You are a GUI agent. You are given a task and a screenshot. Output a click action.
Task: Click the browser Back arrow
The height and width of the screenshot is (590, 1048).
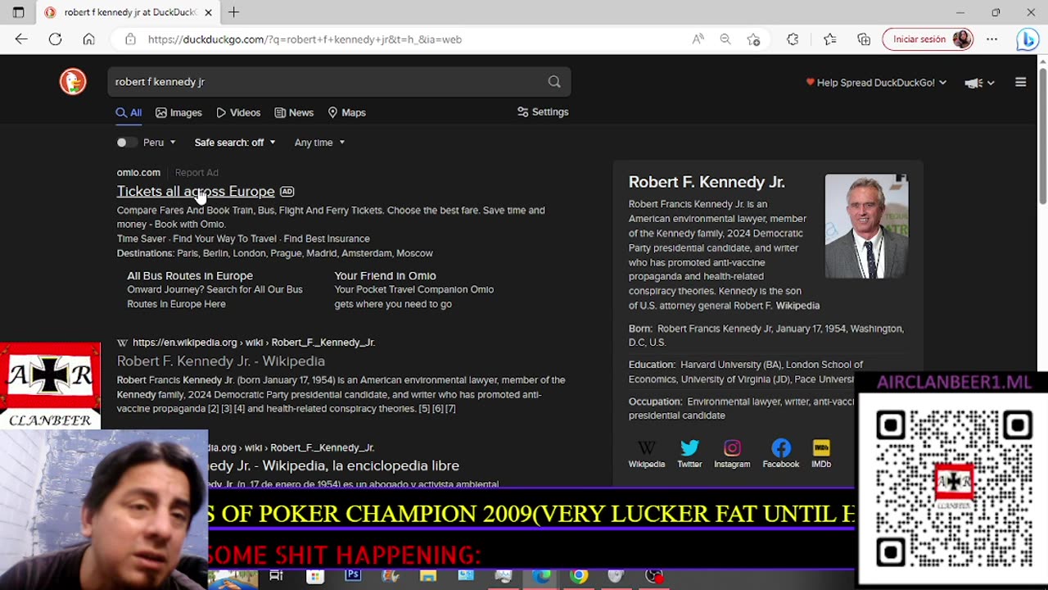[21, 39]
